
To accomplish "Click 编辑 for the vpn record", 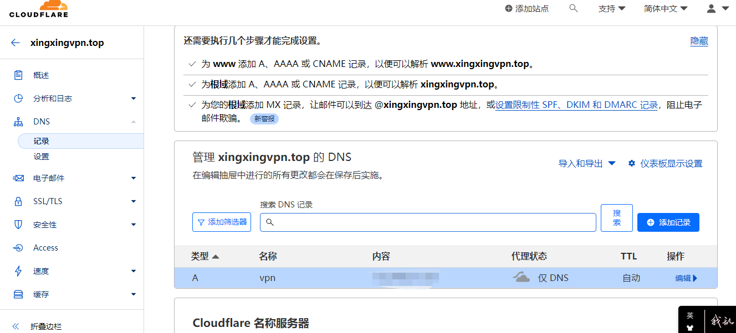I will click(x=686, y=278).
